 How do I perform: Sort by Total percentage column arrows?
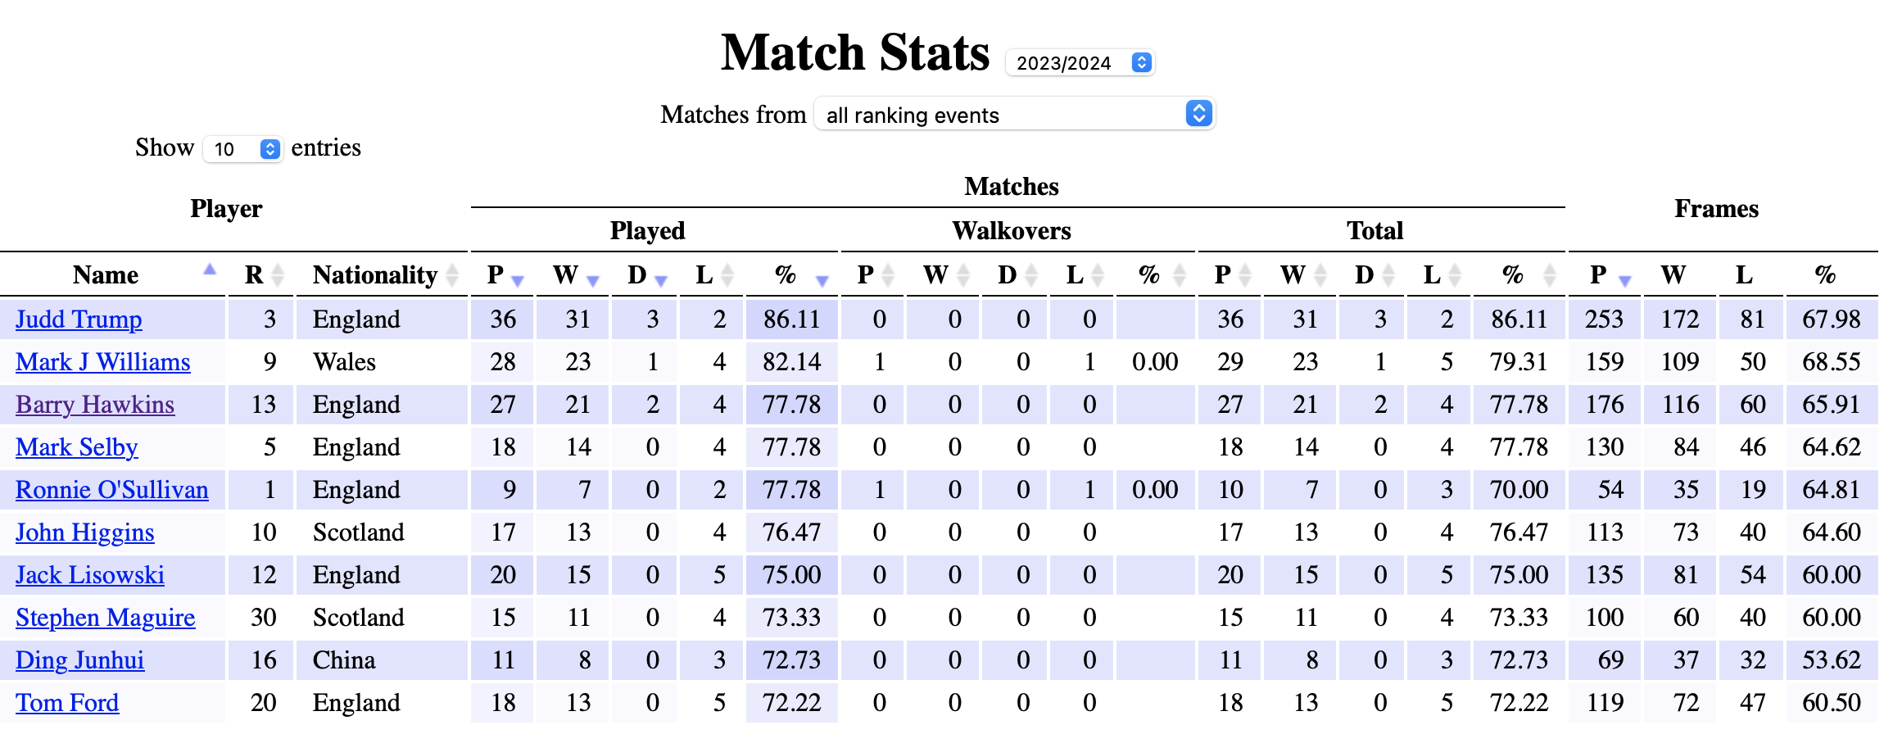(x=1549, y=275)
